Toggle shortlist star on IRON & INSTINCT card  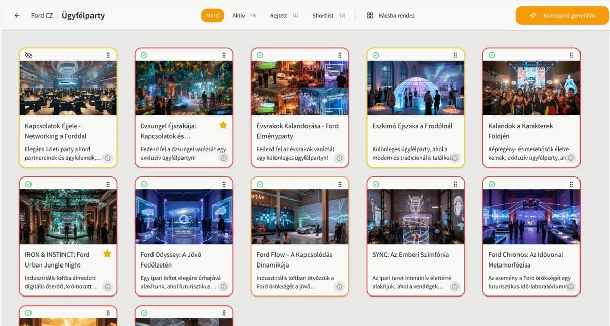pyautogui.click(x=107, y=254)
